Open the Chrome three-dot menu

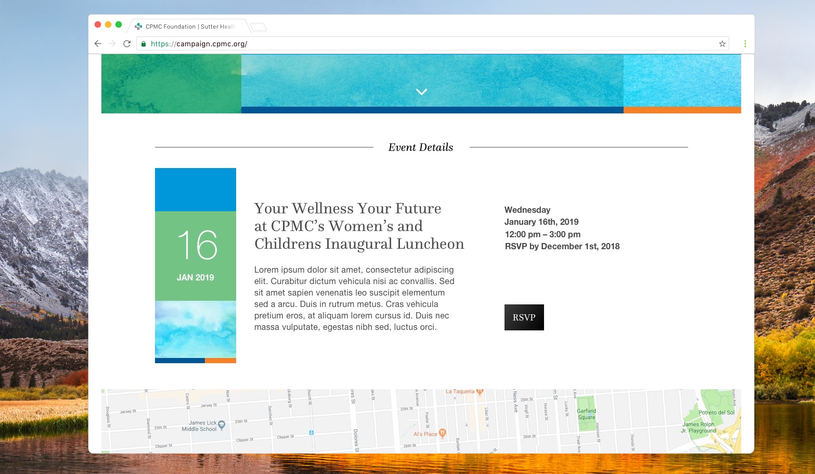745,44
